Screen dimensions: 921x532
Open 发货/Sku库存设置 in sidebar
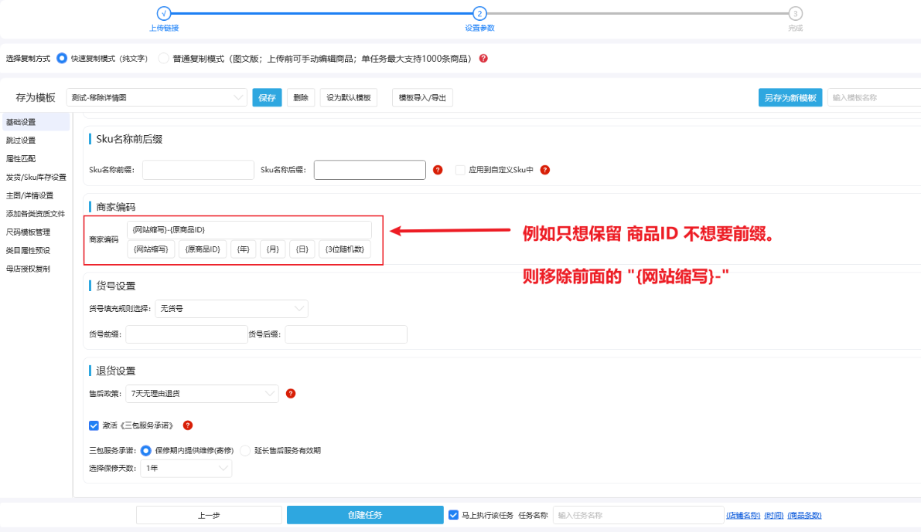coord(36,177)
